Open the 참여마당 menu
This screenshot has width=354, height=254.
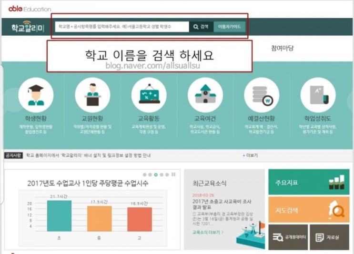click(x=282, y=48)
